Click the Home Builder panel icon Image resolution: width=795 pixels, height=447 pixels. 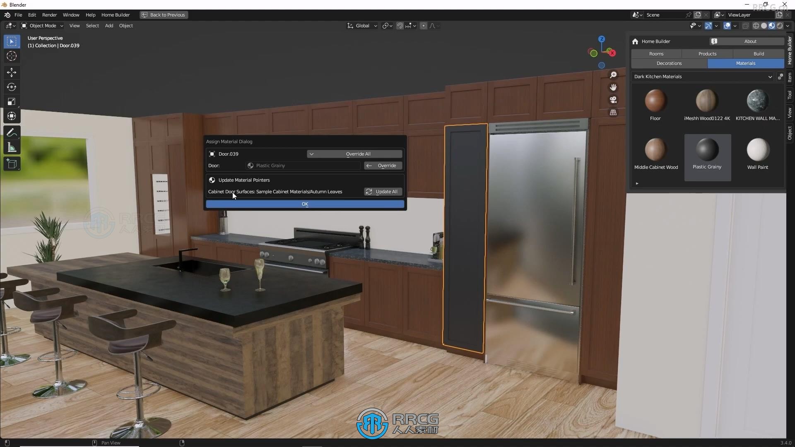(635, 41)
